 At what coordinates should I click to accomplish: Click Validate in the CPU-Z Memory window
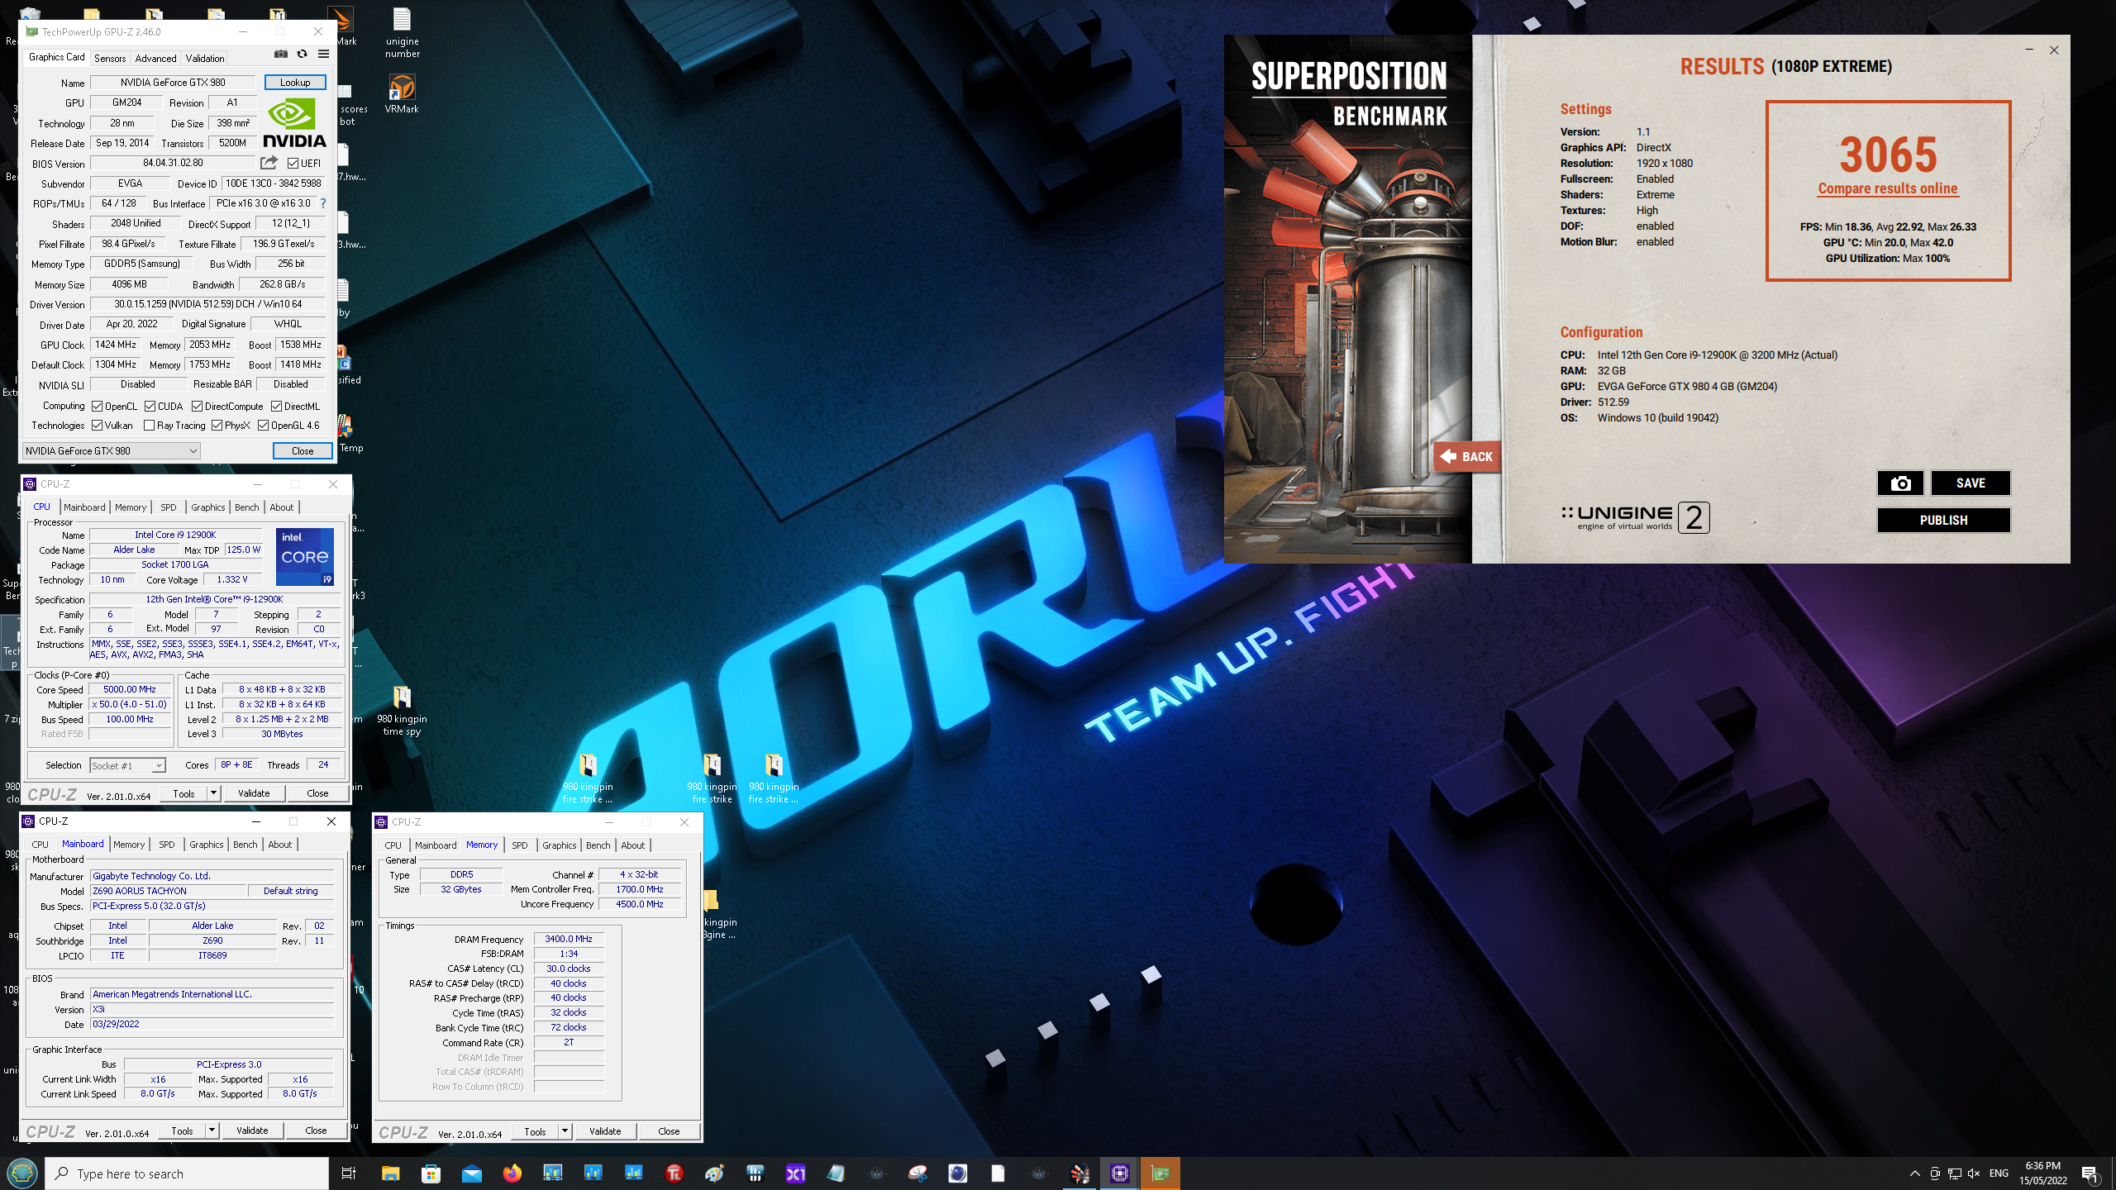605,1131
